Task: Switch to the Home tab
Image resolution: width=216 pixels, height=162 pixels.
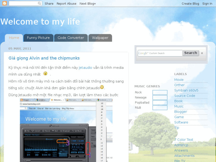Action: coord(14,38)
